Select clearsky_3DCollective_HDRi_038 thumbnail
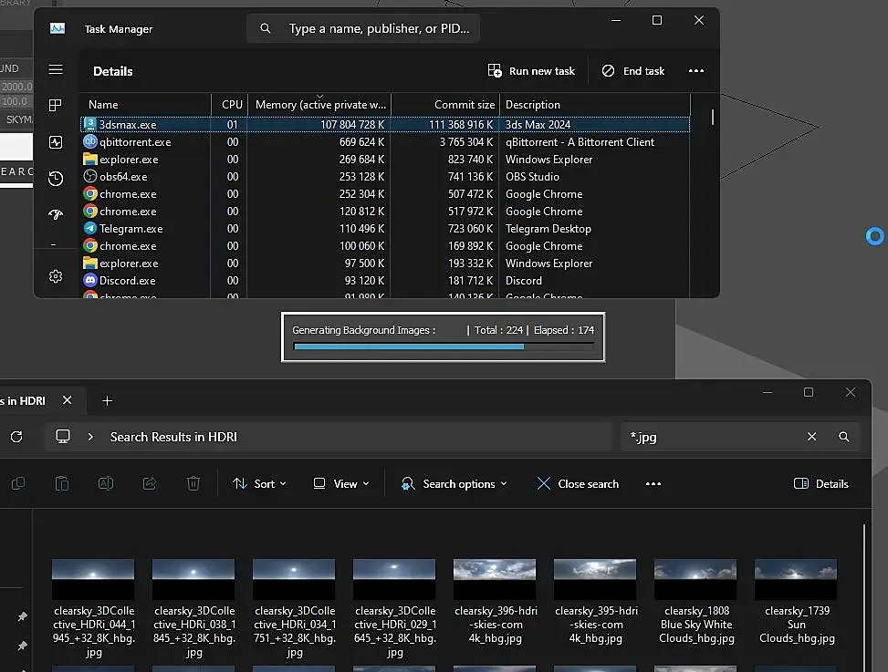 click(x=193, y=579)
